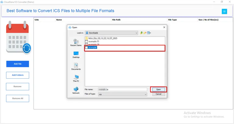This screenshot has height=124, width=234.
Task: Restore down the CloudXena window
Action: 222,2
